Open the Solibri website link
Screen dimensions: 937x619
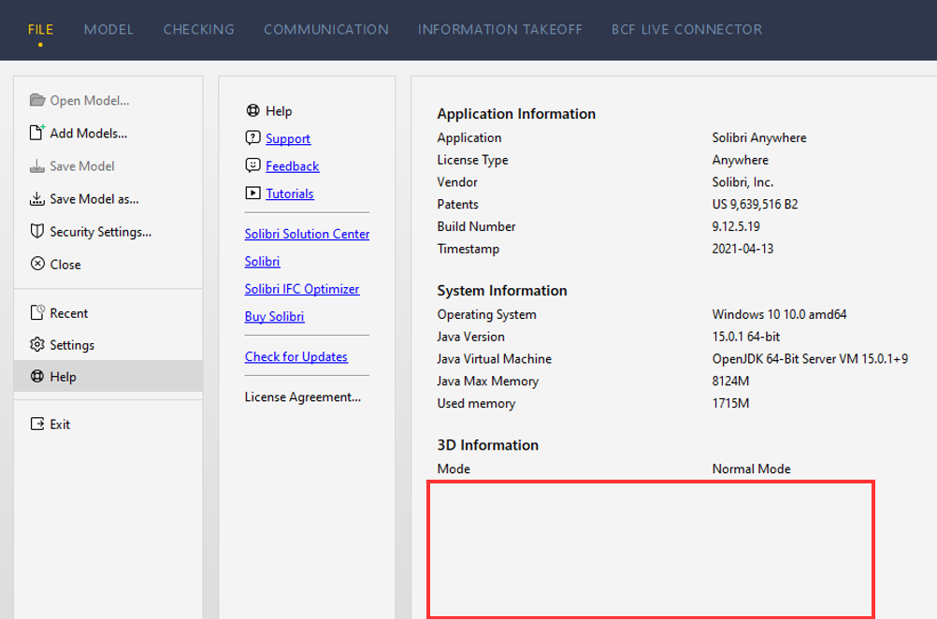[263, 261]
